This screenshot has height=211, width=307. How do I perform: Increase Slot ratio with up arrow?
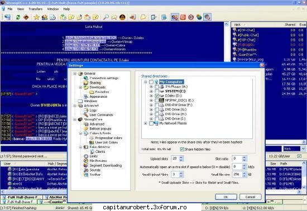pyautogui.click(x=244, y=157)
